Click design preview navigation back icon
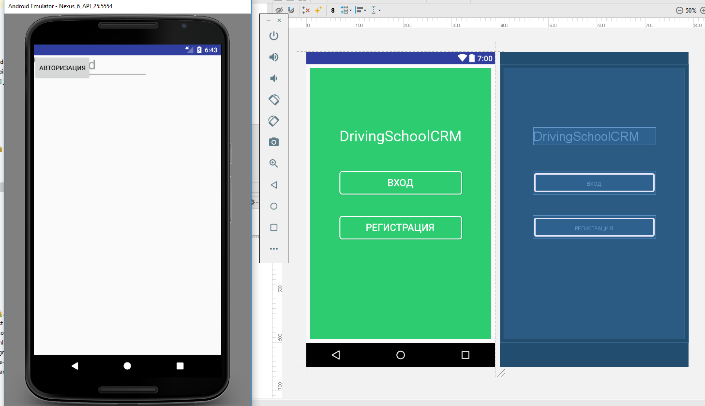This screenshot has height=406, width=705. (336, 355)
